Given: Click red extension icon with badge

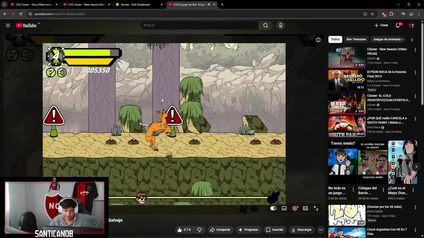Looking at the screenshot, I should coord(384,14).
